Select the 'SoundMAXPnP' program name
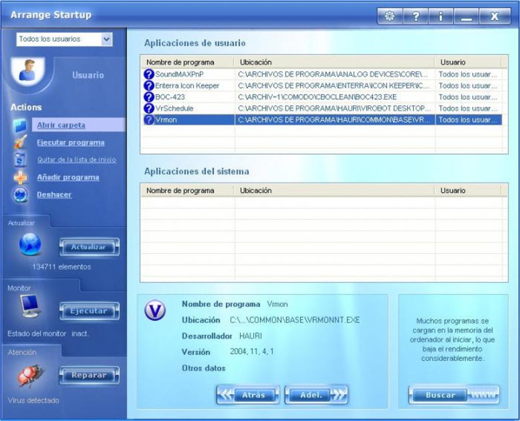 tap(179, 74)
